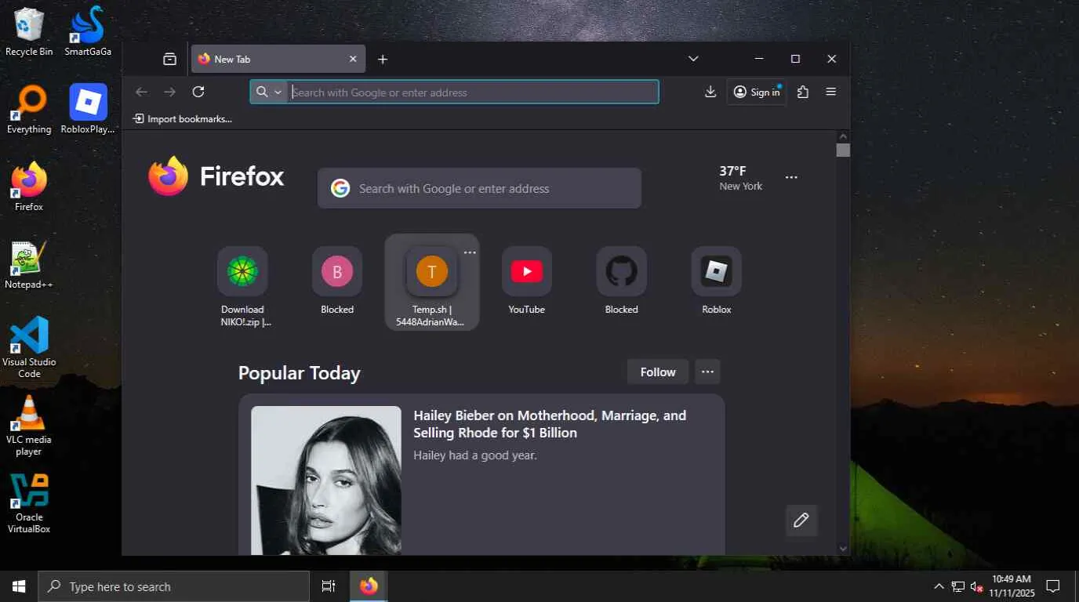The image size is (1079, 602).
Task: Click Import bookmarks in the bookmarks toolbar
Action: point(183,119)
